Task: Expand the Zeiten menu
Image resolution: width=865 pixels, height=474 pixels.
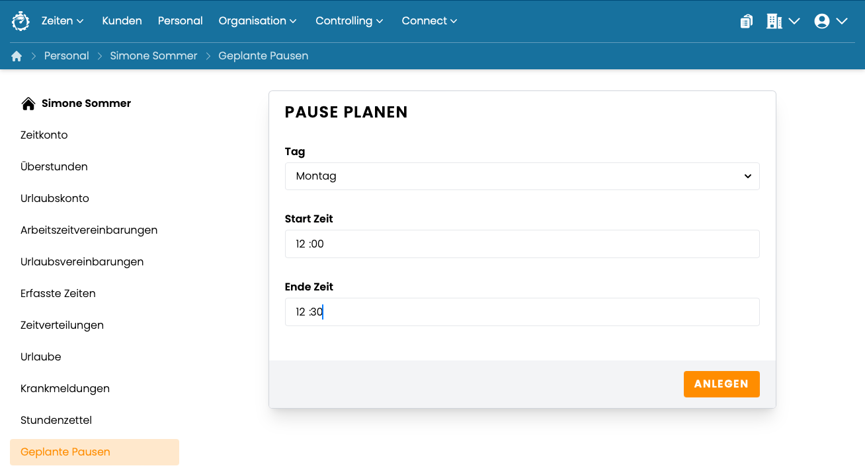Action: (x=63, y=21)
